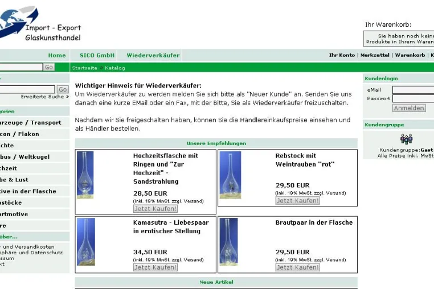Open Brautpaar in der Flasche thumbnail
Screen dimensions: 434x289
(228, 242)
